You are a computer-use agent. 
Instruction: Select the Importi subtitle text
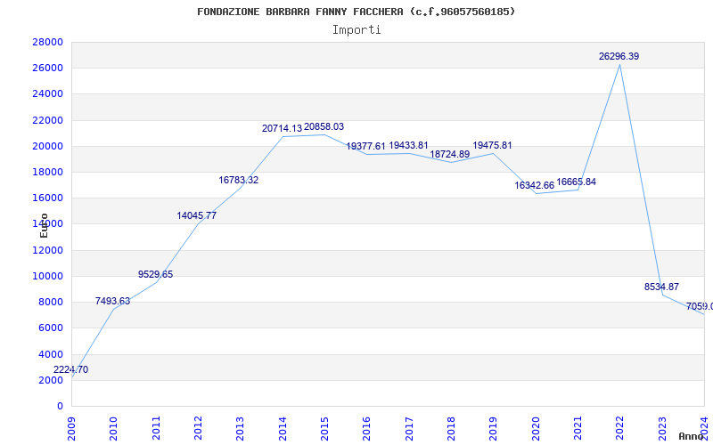tap(356, 30)
